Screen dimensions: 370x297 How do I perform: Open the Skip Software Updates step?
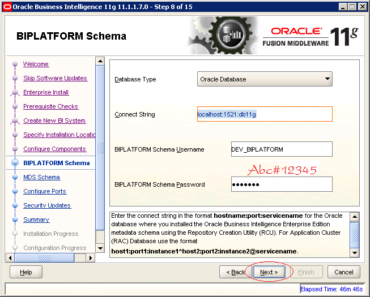coord(55,78)
